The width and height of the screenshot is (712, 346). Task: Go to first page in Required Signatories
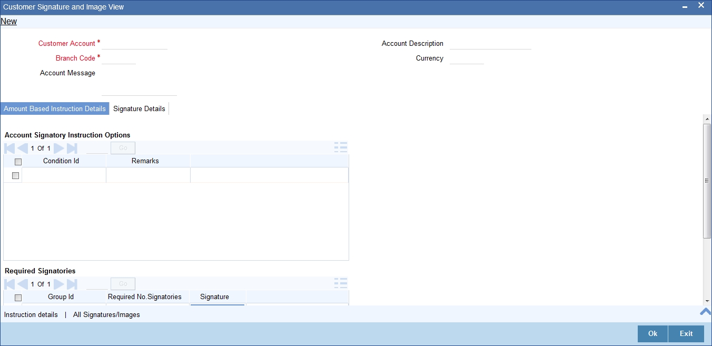point(9,284)
